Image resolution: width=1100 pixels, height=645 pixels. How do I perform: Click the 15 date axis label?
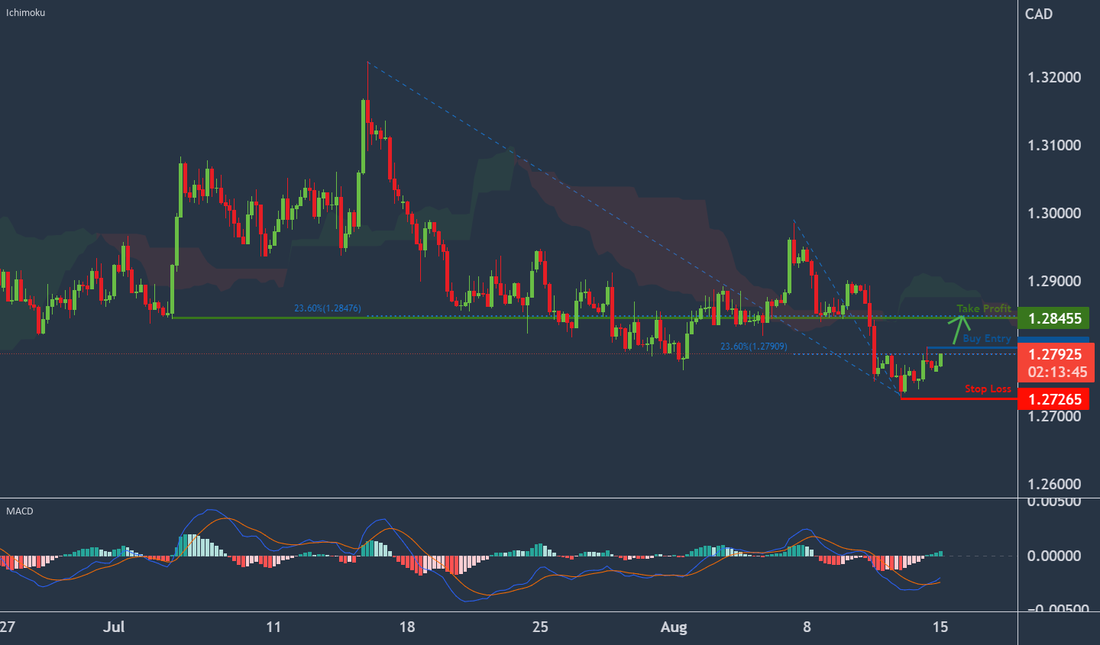[940, 627]
